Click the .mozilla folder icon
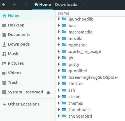This screenshot has height=121, width=125. 64,38
